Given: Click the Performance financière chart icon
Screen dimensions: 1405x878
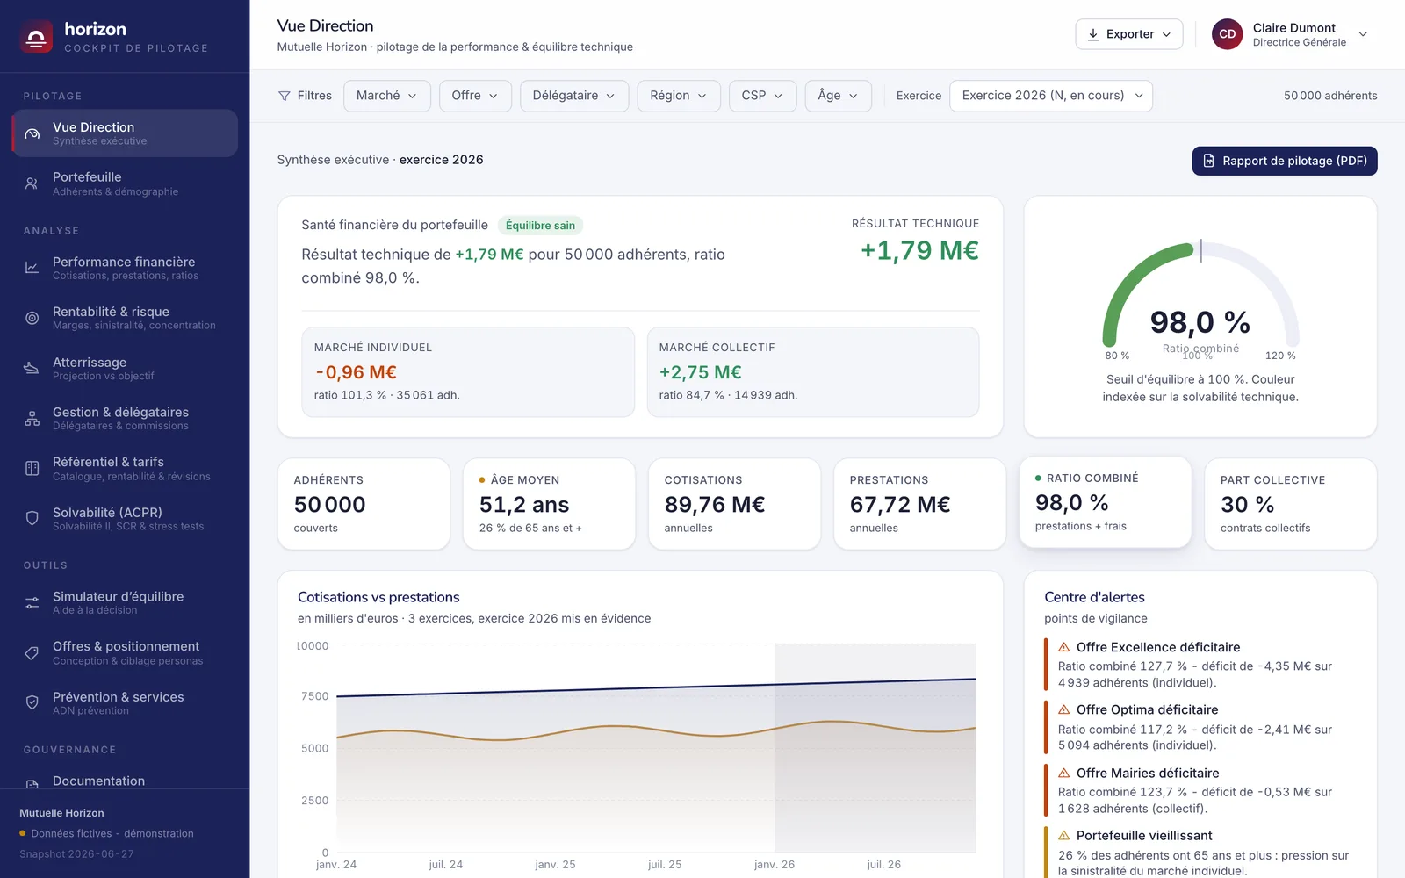Looking at the screenshot, I should tap(32, 268).
